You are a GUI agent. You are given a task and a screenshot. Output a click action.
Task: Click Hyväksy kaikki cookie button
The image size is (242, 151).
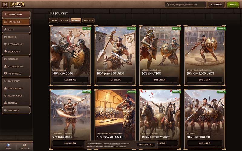pyautogui.click(x=146, y=145)
